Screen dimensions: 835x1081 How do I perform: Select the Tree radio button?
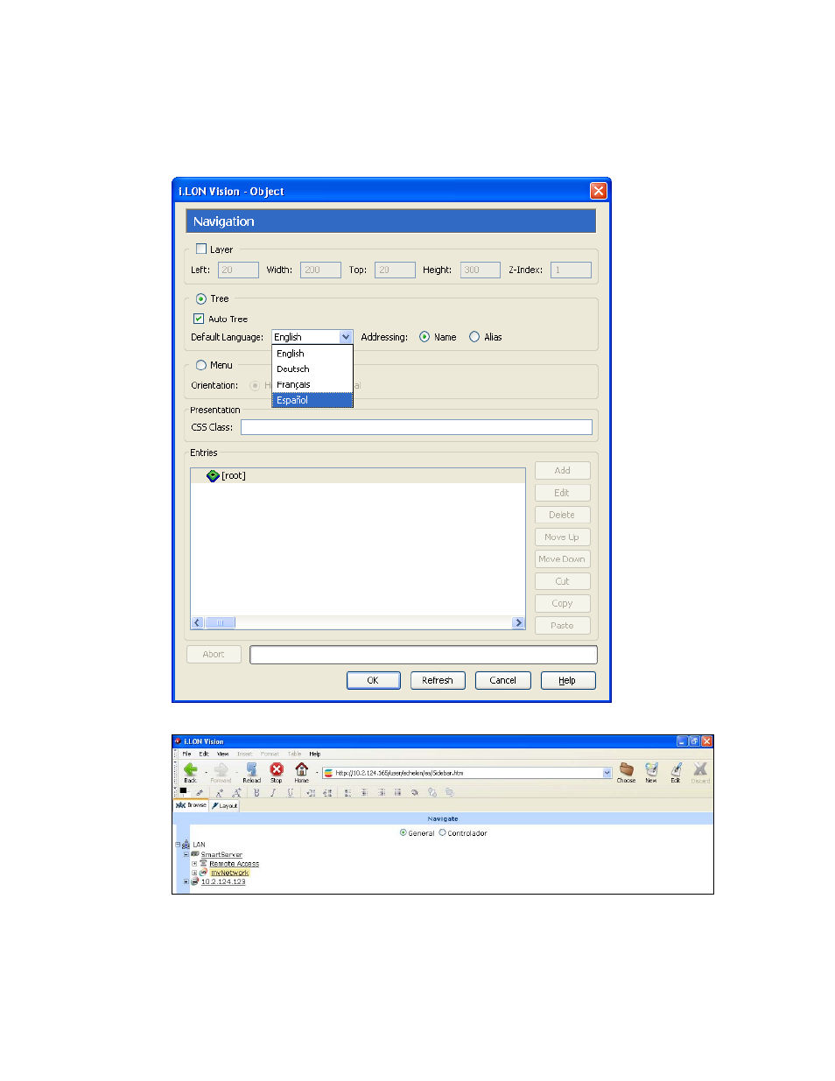point(201,298)
